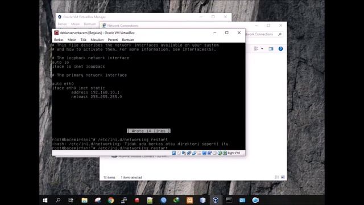Open the Peranti menu
The width and height of the screenshot is (364, 205).
coord(113,40)
